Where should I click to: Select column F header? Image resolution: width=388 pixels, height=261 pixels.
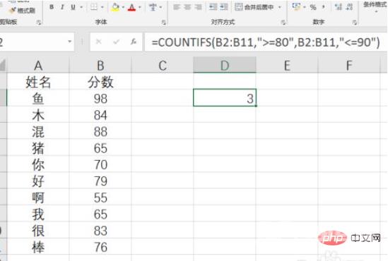tap(349, 66)
